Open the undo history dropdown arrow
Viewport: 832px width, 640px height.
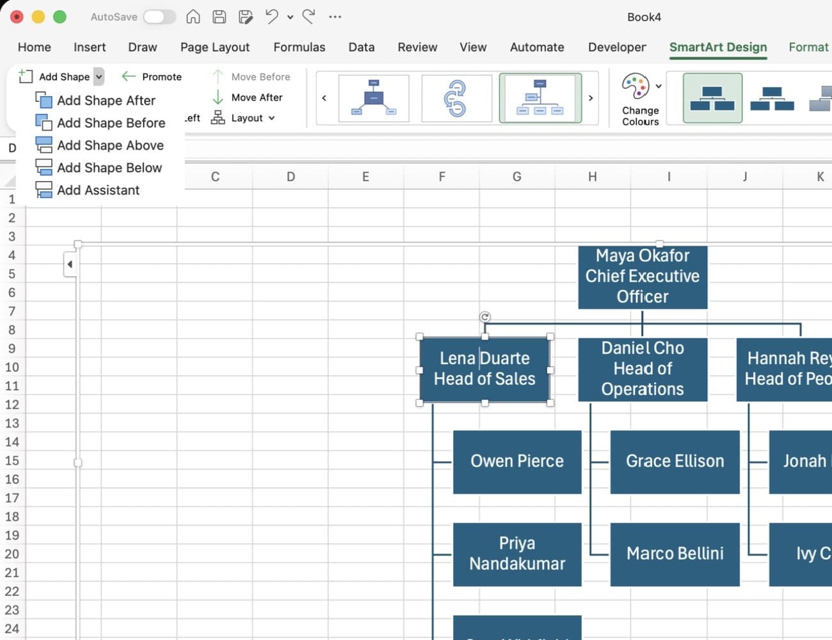(x=290, y=17)
